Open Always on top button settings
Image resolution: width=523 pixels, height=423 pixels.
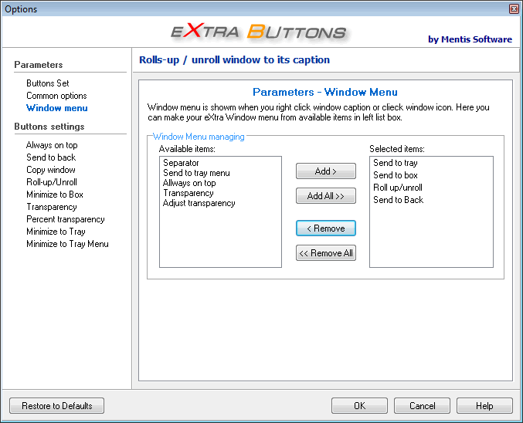click(52, 145)
